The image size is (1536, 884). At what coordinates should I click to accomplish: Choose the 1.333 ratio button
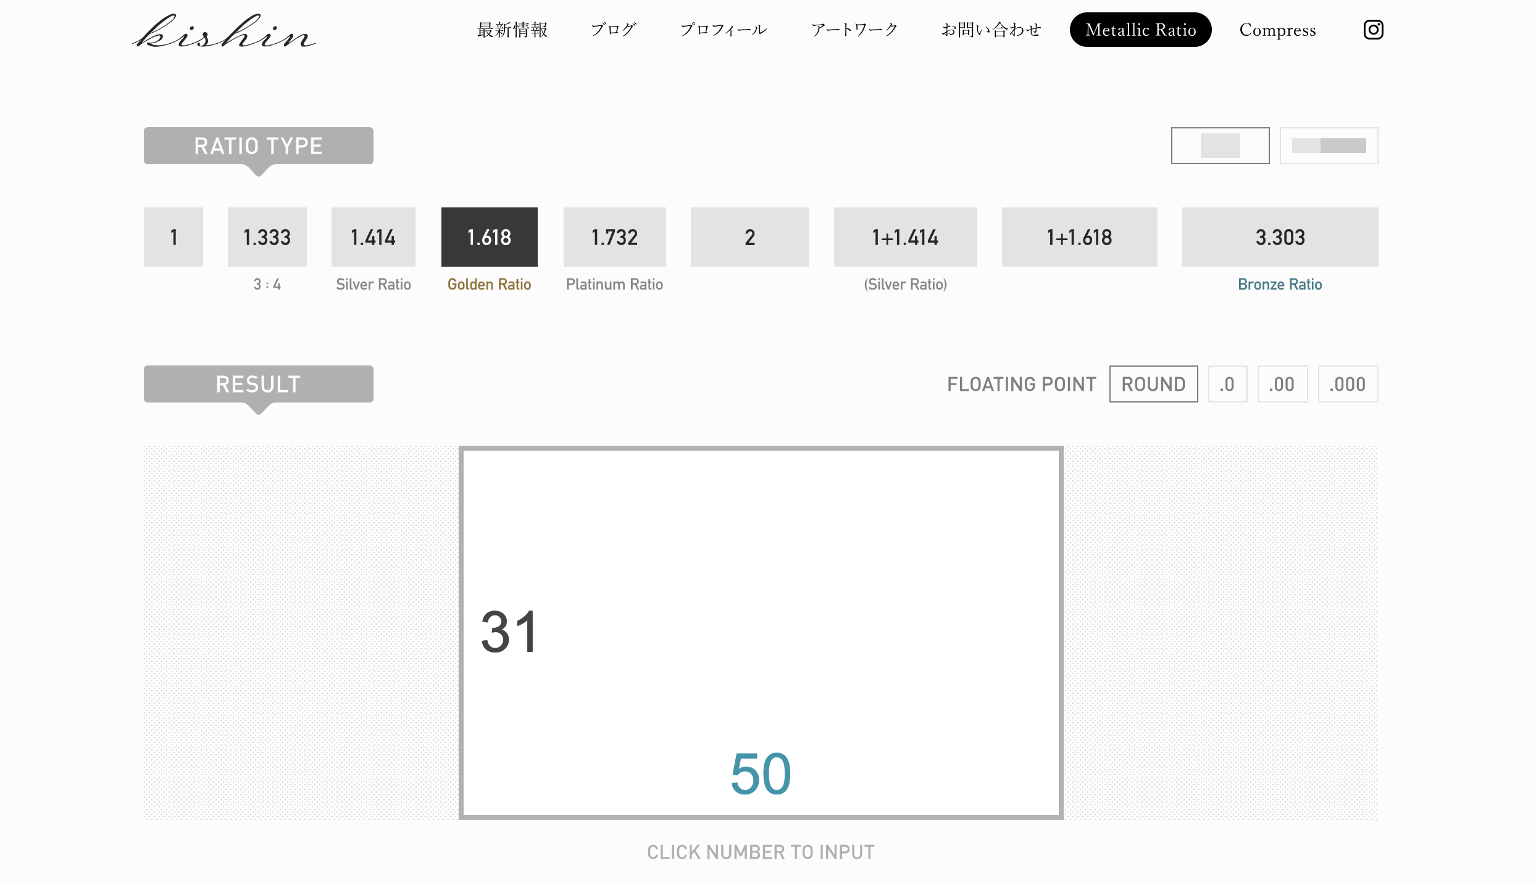(x=267, y=237)
